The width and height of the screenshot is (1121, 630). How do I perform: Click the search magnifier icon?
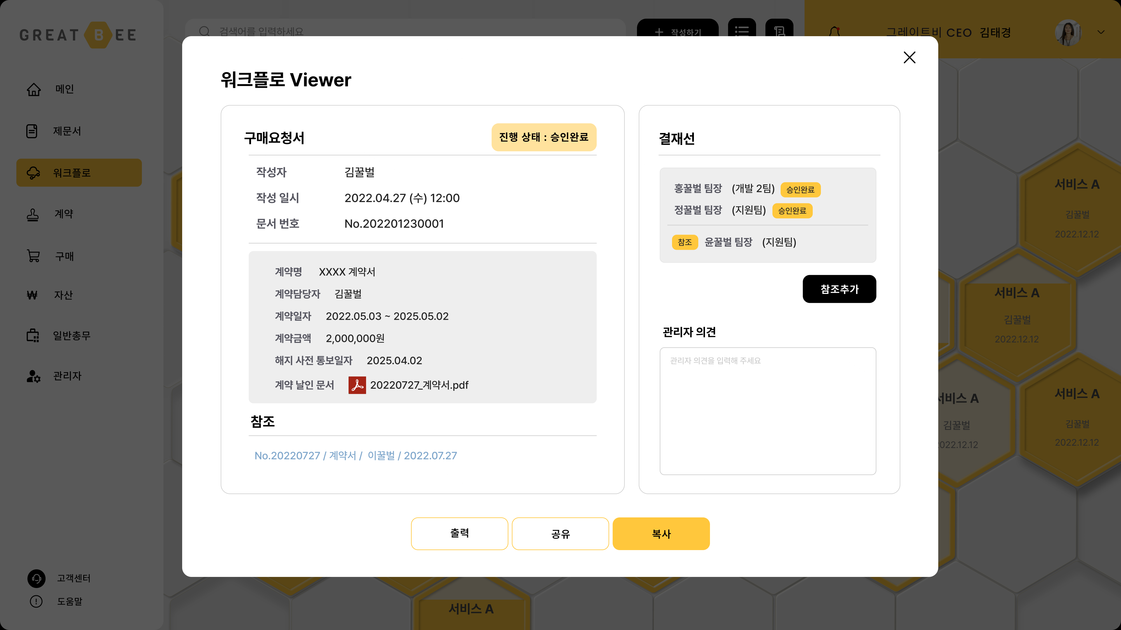pyautogui.click(x=205, y=31)
